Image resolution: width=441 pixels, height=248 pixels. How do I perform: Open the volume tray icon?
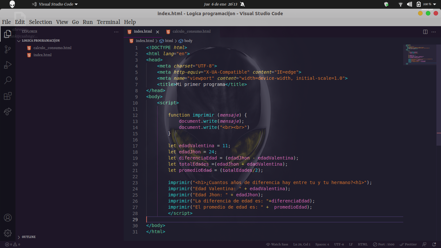[x=410, y=4]
